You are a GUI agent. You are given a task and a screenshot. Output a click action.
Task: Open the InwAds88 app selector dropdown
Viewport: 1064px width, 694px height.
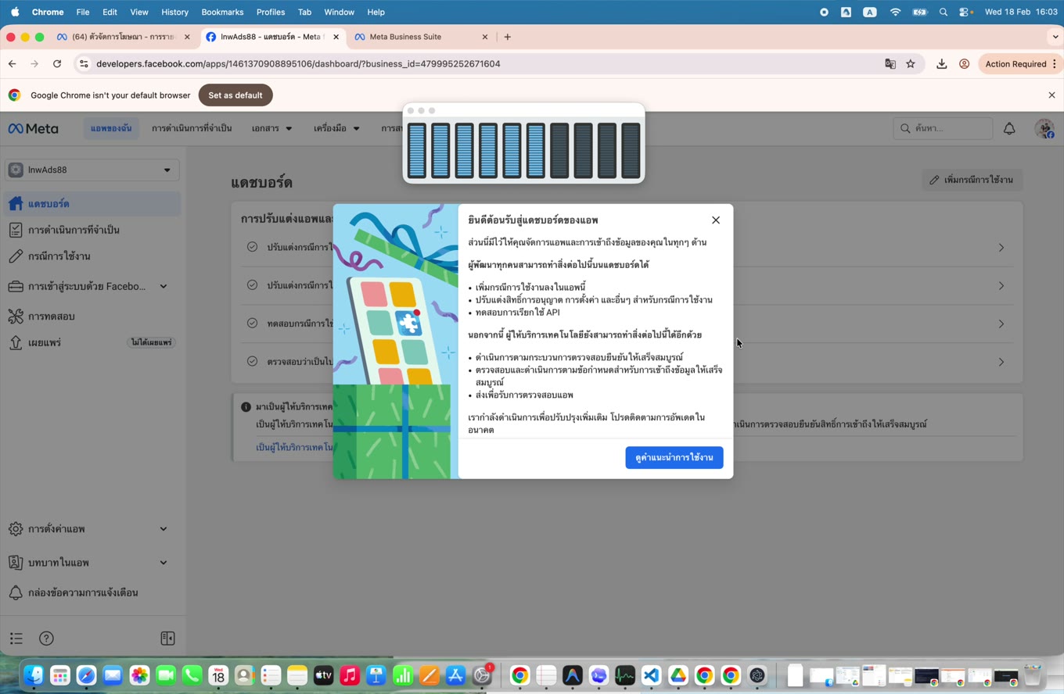(92, 170)
